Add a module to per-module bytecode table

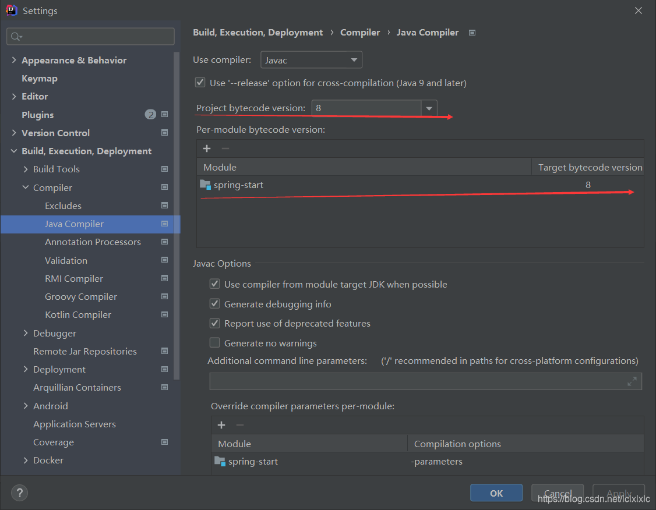click(x=207, y=148)
